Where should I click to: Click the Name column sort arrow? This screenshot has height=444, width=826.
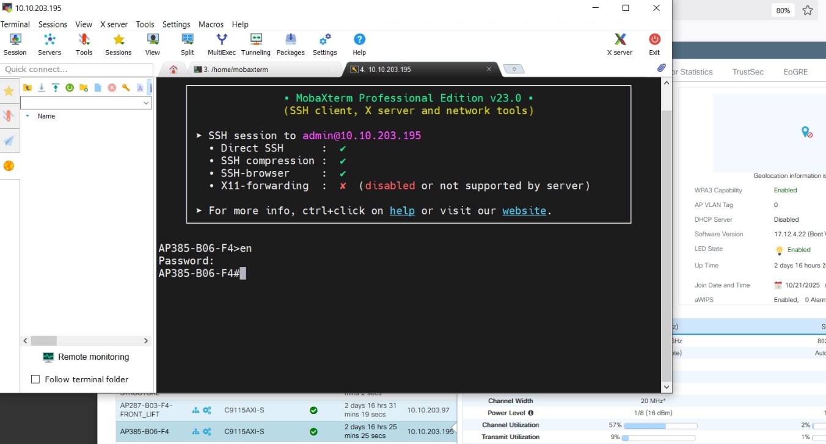pyautogui.click(x=27, y=116)
